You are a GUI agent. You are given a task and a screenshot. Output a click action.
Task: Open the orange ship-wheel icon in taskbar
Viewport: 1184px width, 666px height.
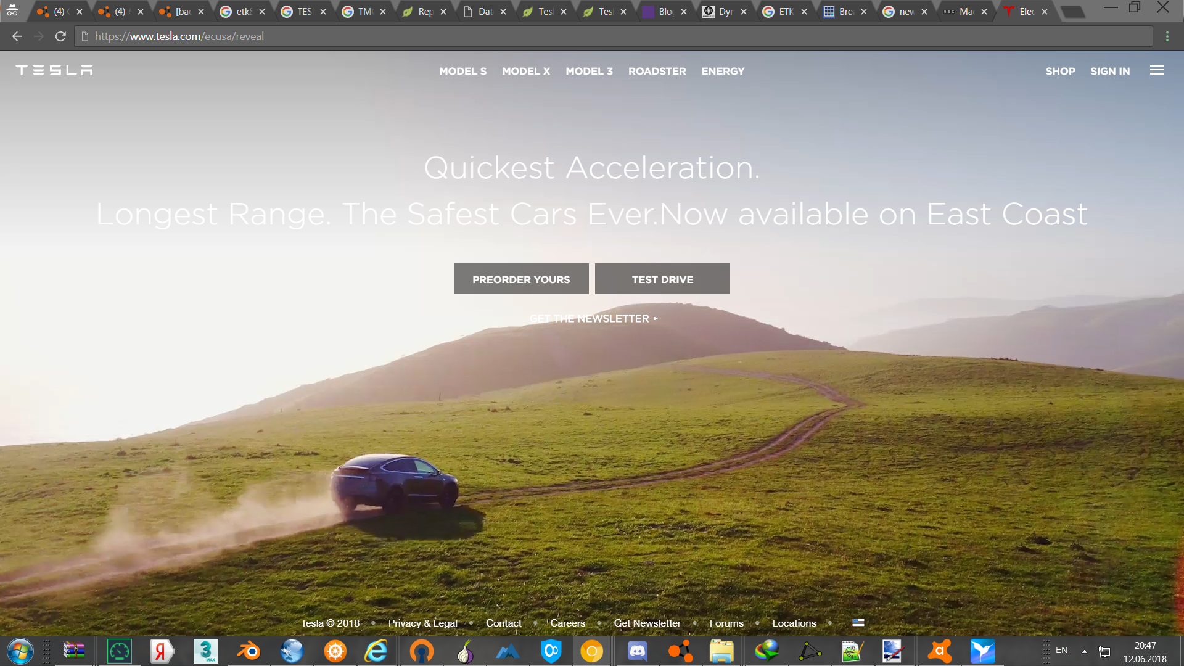(335, 651)
